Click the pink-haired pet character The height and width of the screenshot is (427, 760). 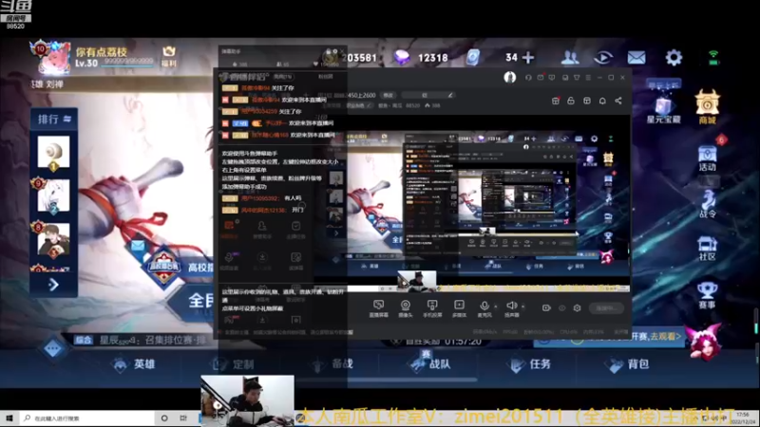pyautogui.click(x=705, y=343)
